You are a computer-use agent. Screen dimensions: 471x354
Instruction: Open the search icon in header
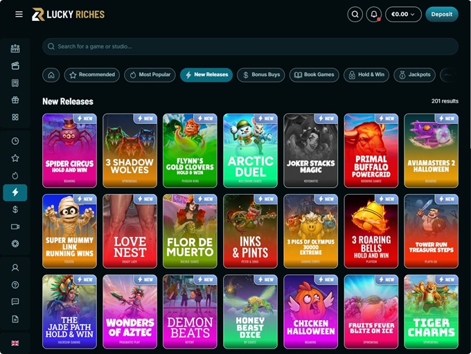tap(355, 14)
